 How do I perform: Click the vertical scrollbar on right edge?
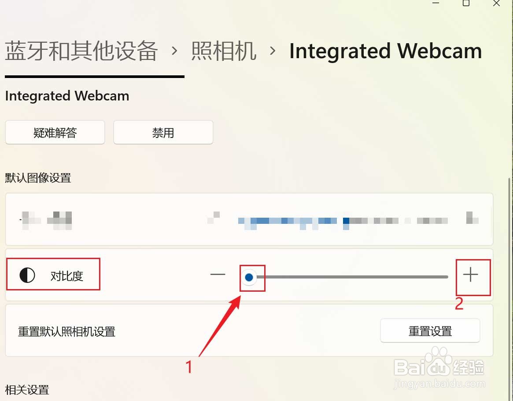pos(509,288)
